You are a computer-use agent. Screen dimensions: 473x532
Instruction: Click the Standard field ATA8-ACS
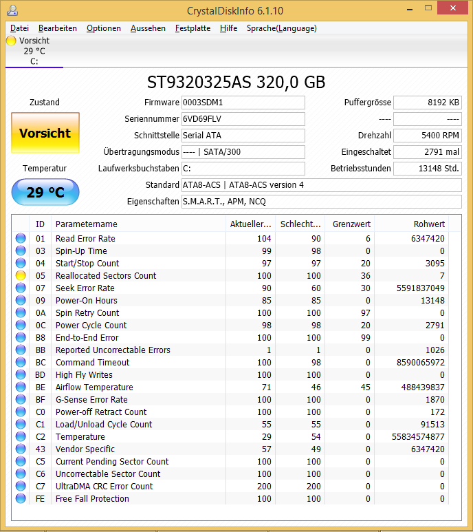point(322,185)
